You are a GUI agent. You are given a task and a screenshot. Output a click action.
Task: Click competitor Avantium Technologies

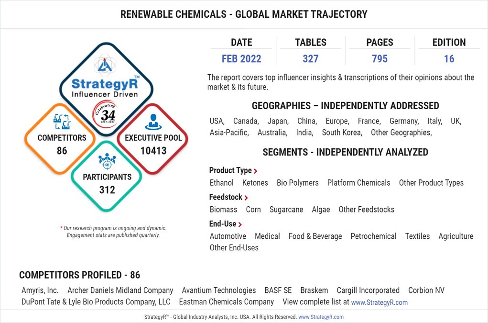pos(219,290)
